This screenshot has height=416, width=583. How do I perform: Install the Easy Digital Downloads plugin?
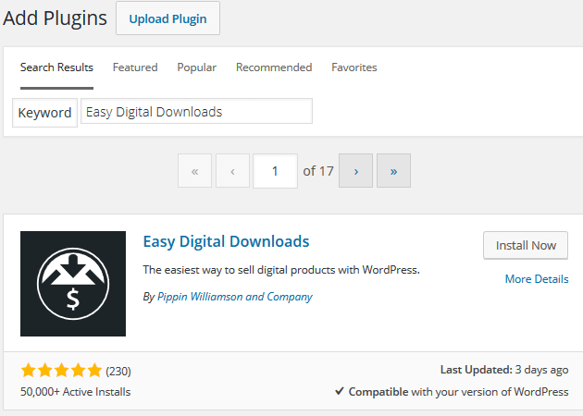click(526, 245)
